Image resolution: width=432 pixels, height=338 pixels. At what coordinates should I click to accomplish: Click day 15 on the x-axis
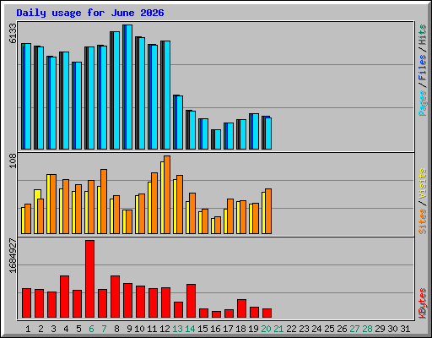pos(202,329)
